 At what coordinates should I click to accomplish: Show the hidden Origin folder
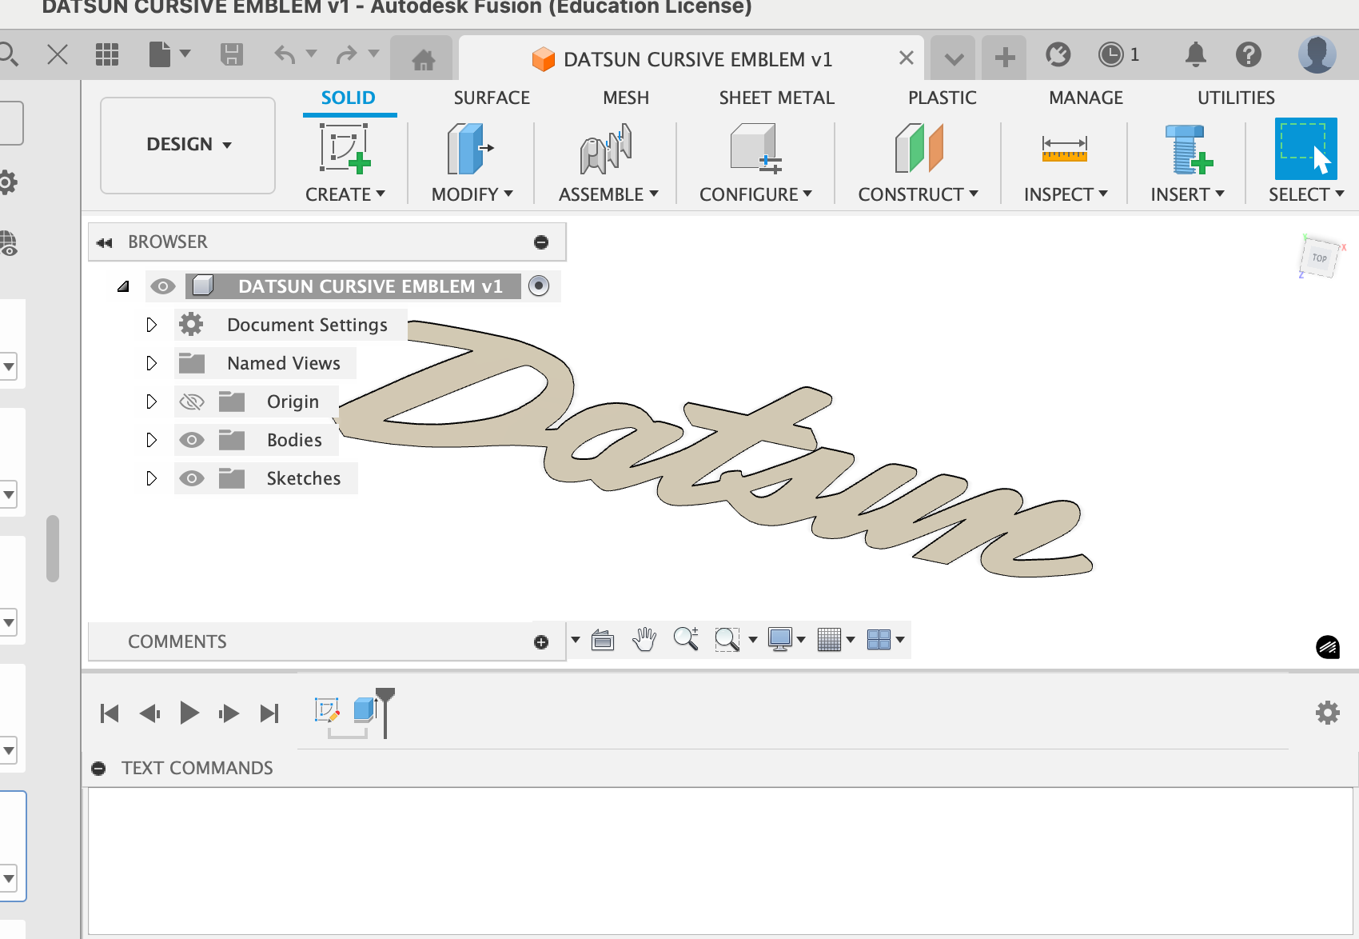192,402
